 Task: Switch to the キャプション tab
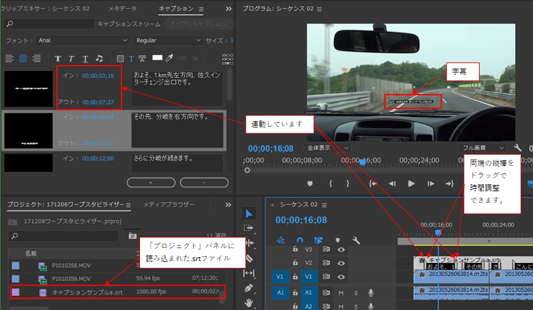tap(176, 9)
